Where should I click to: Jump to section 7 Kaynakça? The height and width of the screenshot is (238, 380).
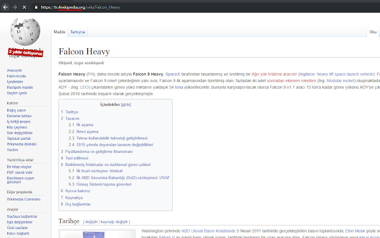pos(72,198)
